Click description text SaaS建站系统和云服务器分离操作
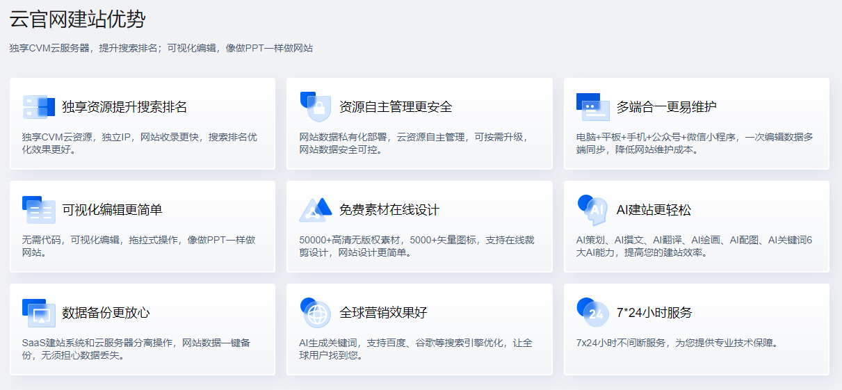Image resolution: width=842 pixels, height=390 pixels. click(136, 349)
